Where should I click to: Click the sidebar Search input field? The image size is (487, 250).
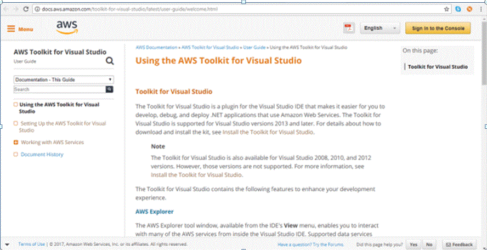tap(60, 89)
